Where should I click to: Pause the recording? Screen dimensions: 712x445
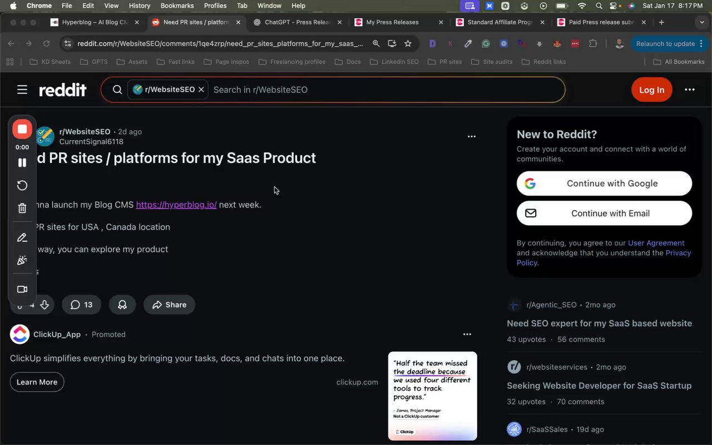[x=22, y=162]
